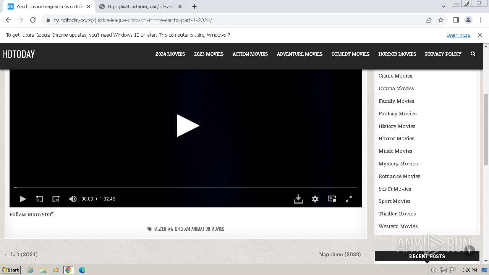Toggle Chrome side panel
This screenshot has height=275, width=489.
tap(456, 20)
